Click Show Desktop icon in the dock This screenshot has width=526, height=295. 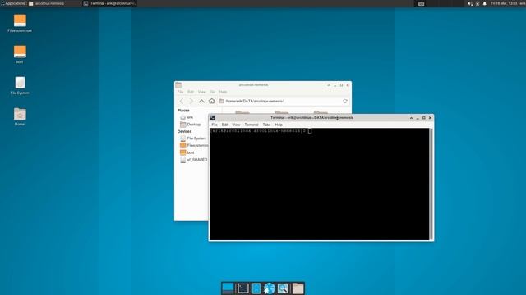pyautogui.click(x=228, y=288)
